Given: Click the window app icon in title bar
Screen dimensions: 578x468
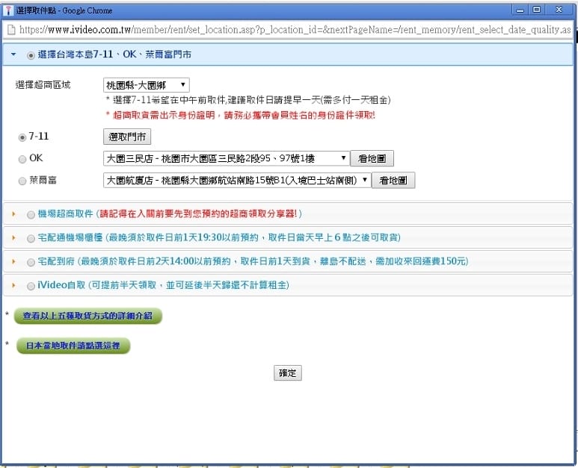Looking at the screenshot, I should click(x=8, y=10).
